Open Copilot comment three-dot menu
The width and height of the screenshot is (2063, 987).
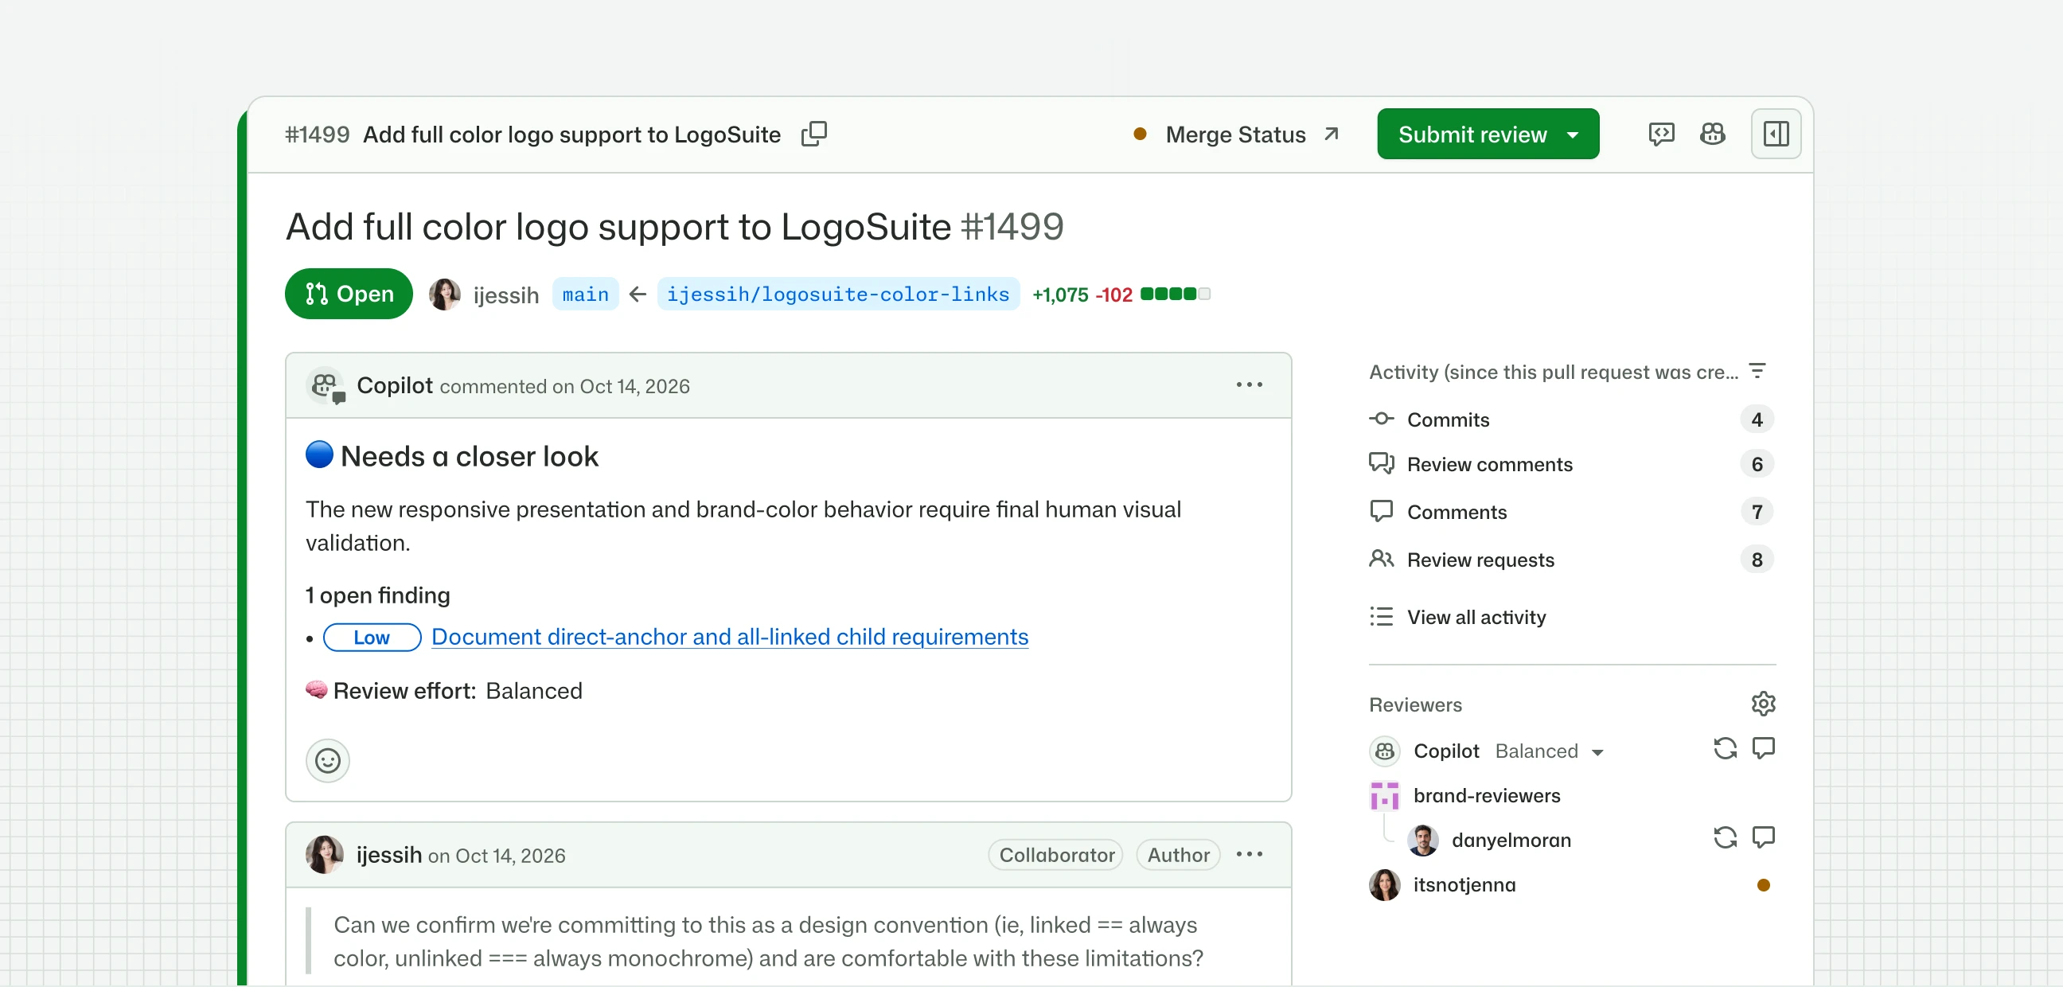tap(1249, 385)
